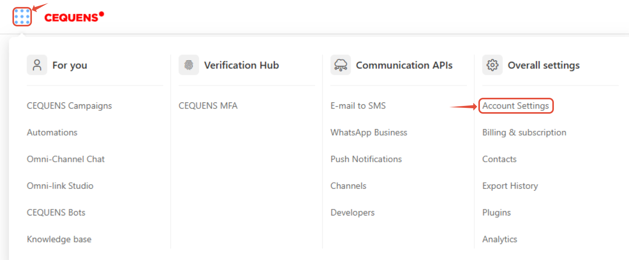This screenshot has height=260, width=629.
Task: Click the Communication APIs heading
Action: pyautogui.click(x=404, y=65)
